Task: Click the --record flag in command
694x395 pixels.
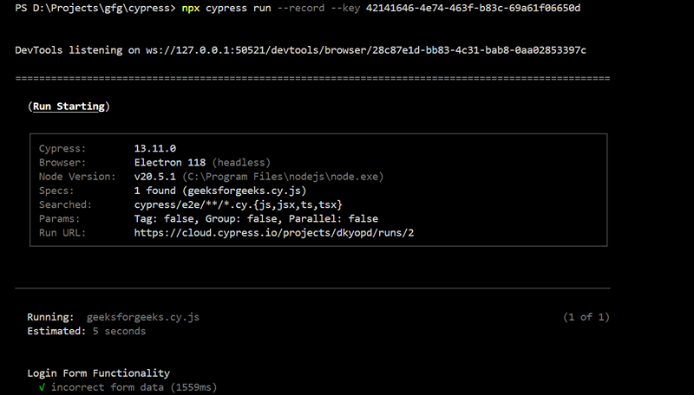Action: [304, 8]
